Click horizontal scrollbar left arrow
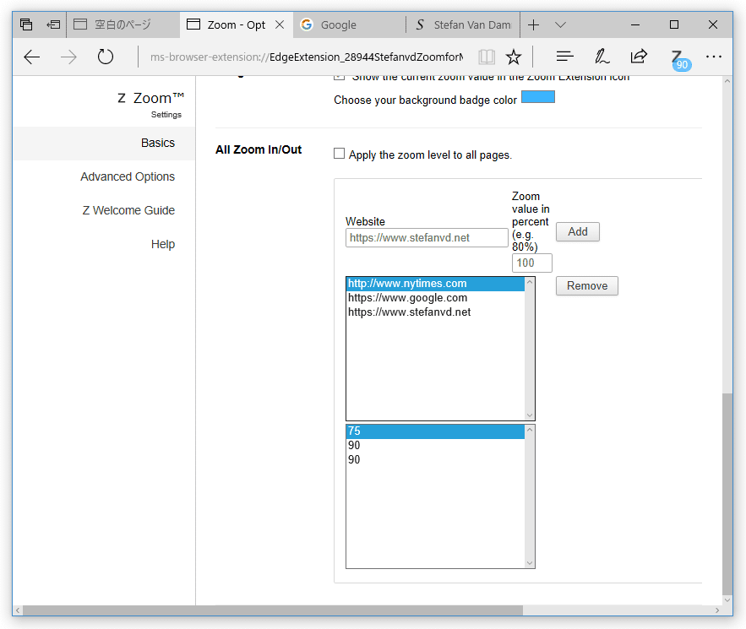Viewport: 746px width, 629px height. 18,610
